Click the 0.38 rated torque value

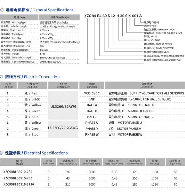coord(114,172)
